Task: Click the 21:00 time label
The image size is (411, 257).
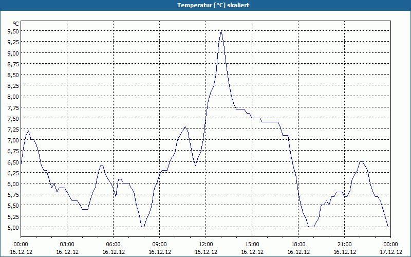Action: tap(344, 245)
